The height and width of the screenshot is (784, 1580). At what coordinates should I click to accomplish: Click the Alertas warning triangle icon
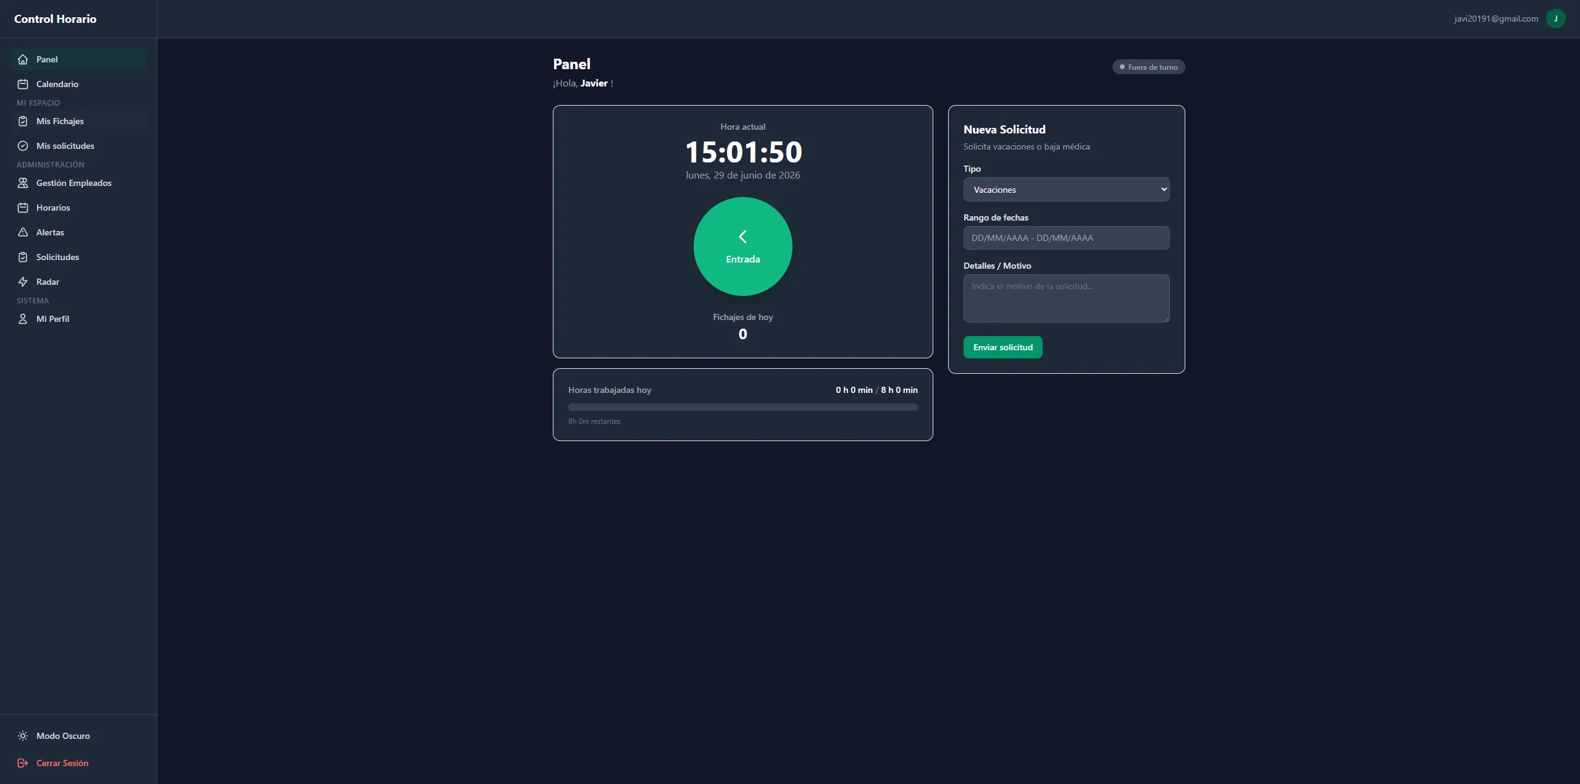(23, 232)
